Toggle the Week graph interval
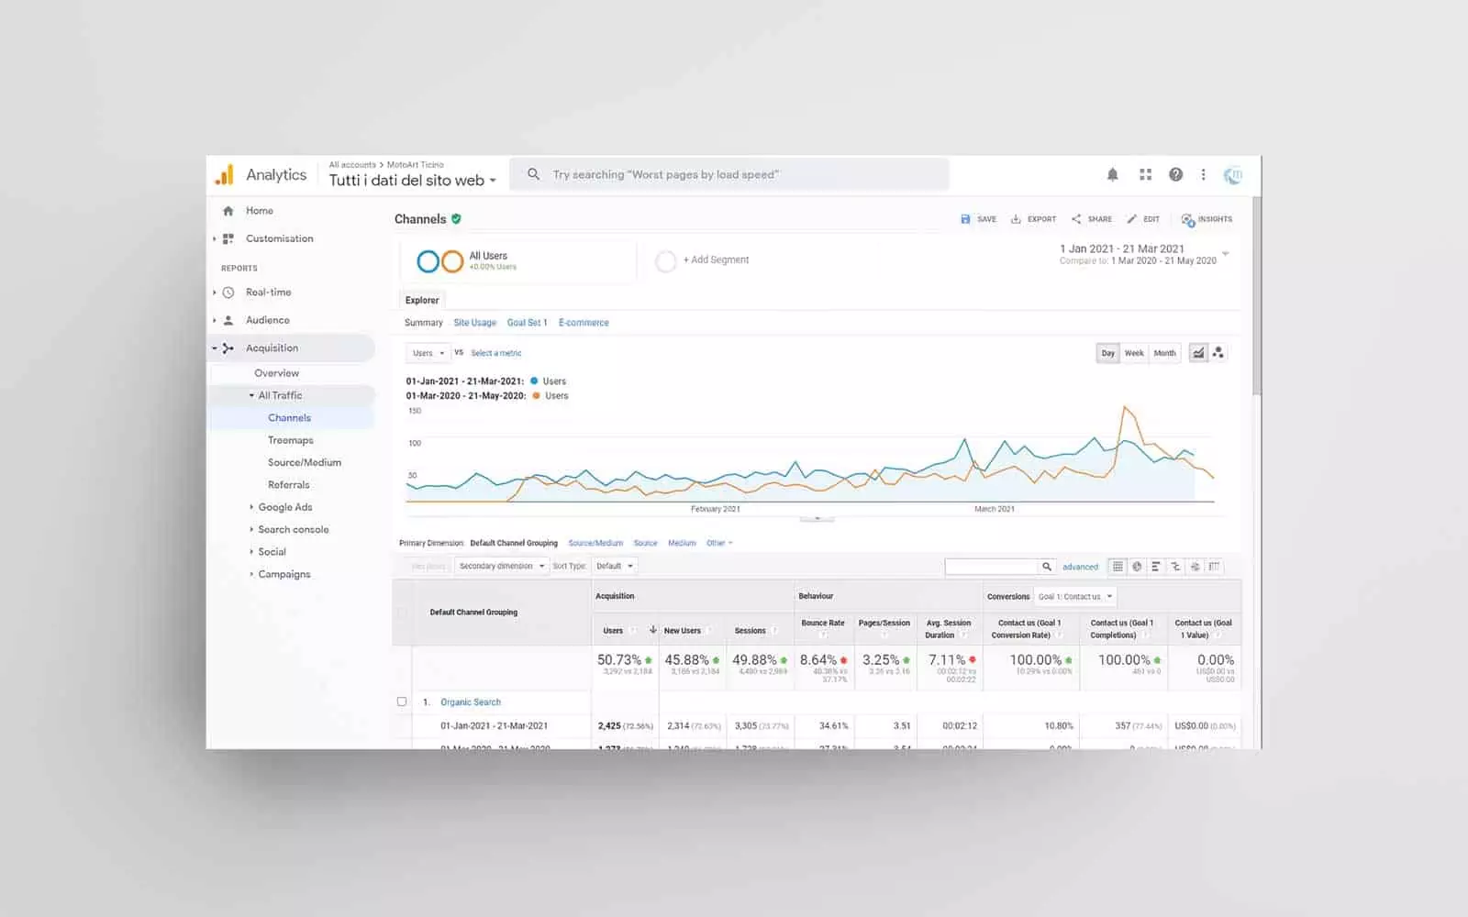This screenshot has width=1468, height=917. tap(1134, 353)
